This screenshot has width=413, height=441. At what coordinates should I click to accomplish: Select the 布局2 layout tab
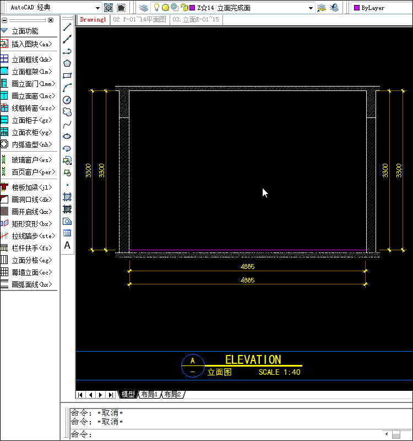[172, 394]
